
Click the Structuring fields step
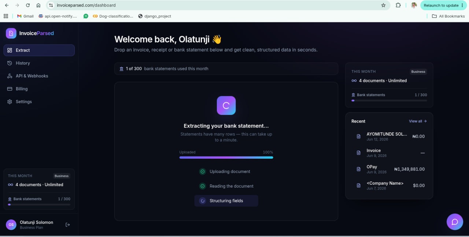[226, 201]
